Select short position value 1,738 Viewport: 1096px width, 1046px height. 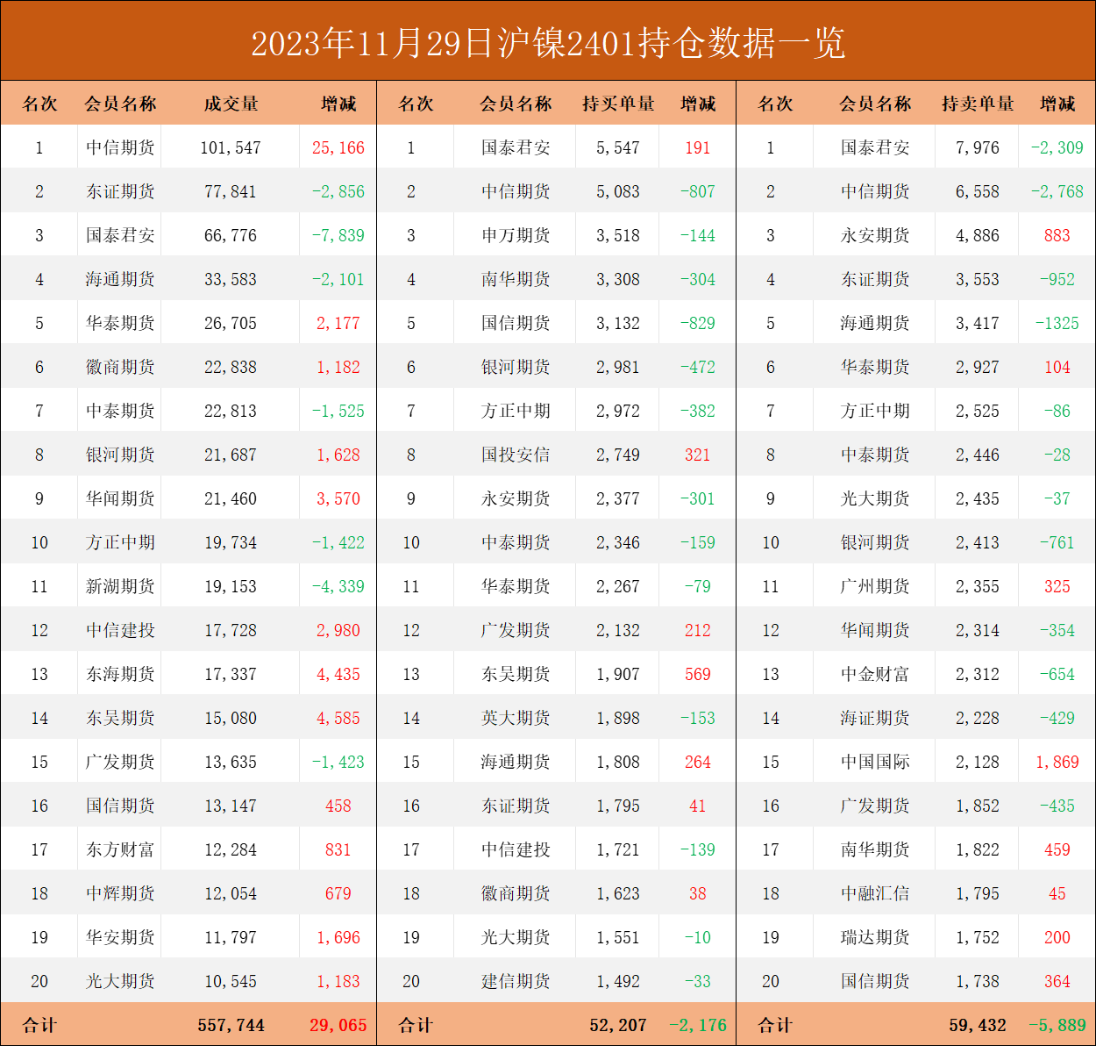coord(978,981)
